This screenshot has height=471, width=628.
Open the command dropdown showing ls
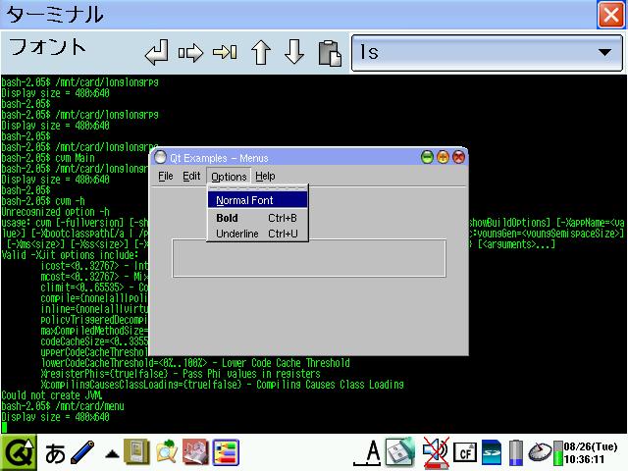pyautogui.click(x=487, y=52)
